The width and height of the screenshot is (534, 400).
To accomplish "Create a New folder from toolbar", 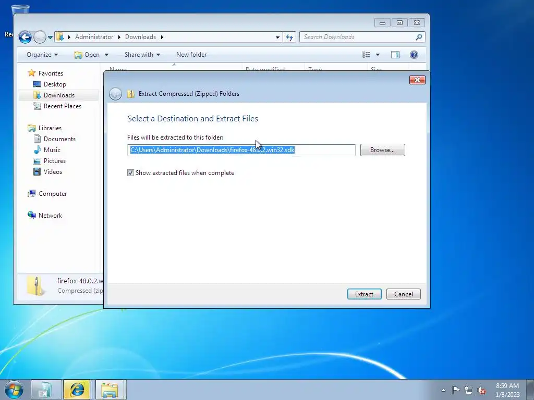I will [191, 55].
